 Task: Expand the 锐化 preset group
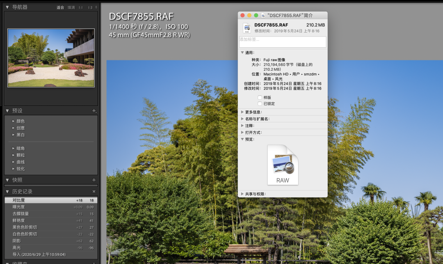13,168
